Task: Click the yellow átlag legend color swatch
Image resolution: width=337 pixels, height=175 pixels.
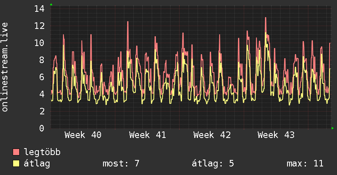Action: point(16,164)
